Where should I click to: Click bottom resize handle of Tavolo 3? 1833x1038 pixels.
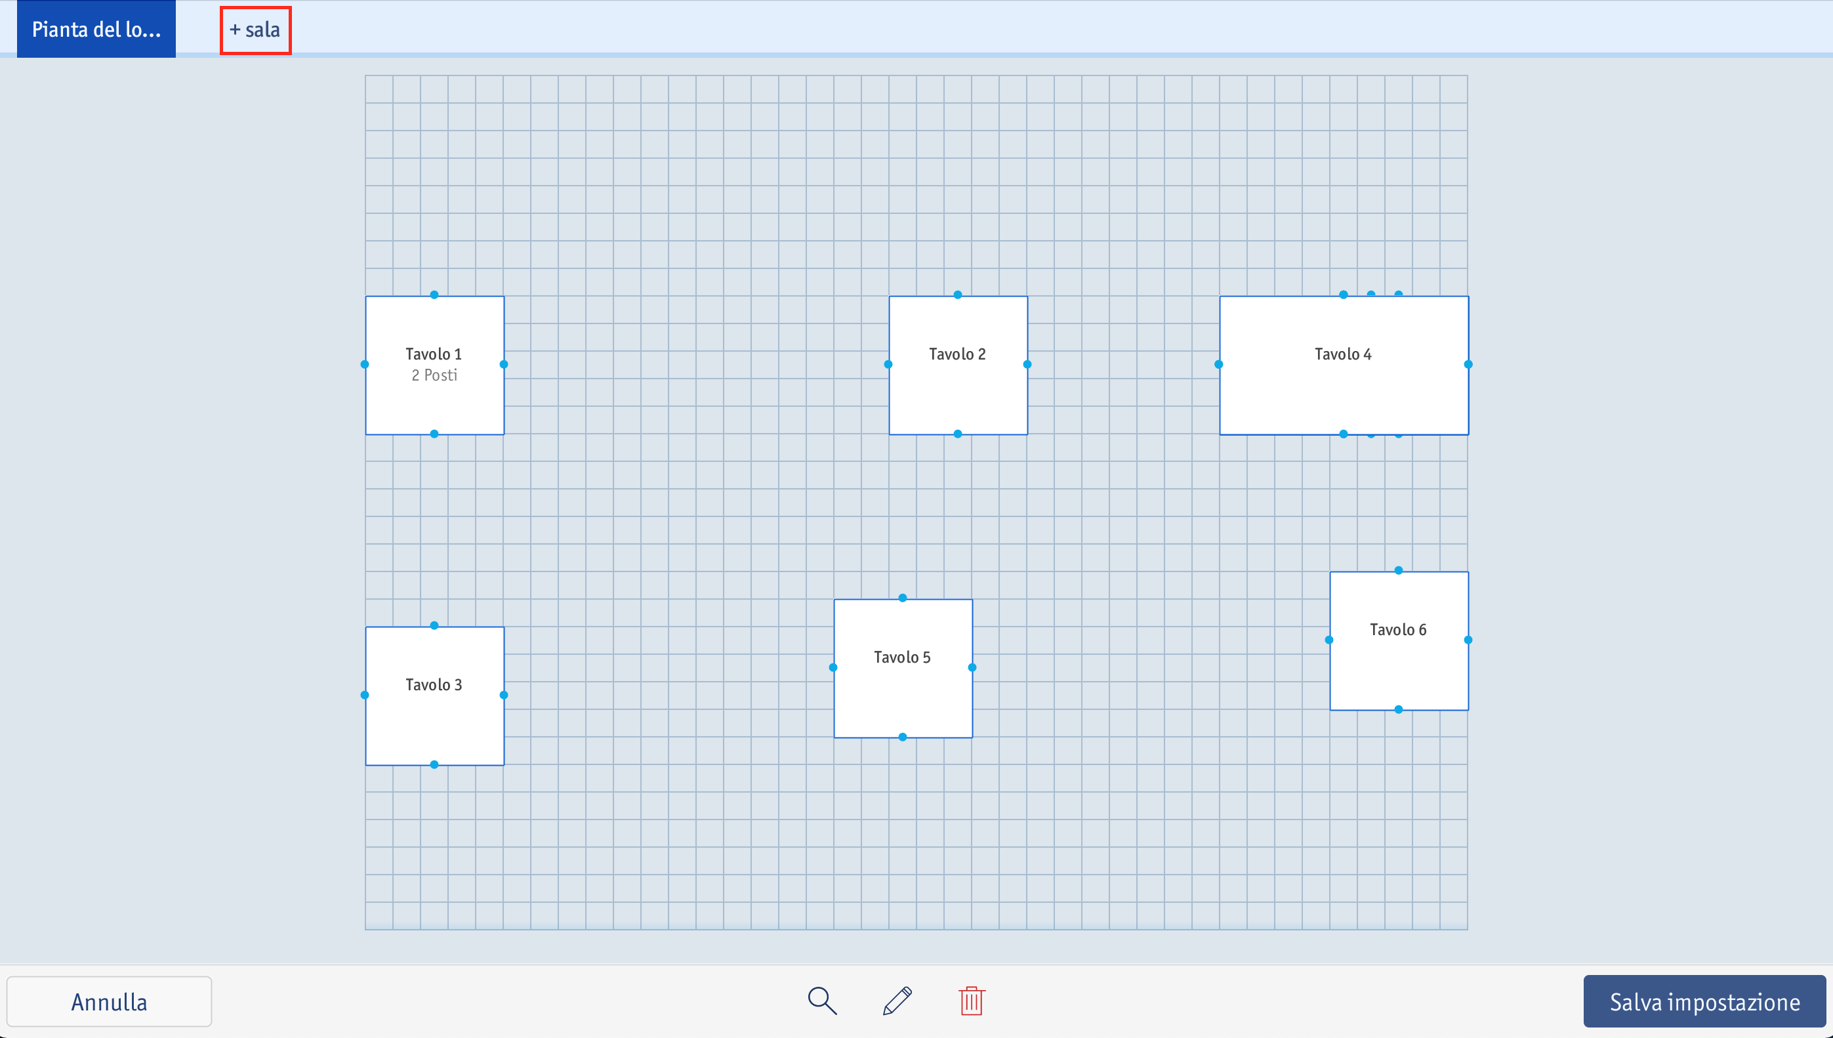pos(434,764)
